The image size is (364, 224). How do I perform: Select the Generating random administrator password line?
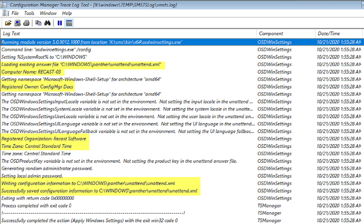(x=47, y=168)
